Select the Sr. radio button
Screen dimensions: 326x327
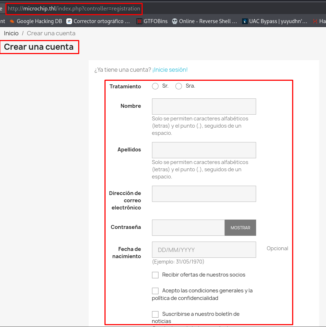(155, 86)
